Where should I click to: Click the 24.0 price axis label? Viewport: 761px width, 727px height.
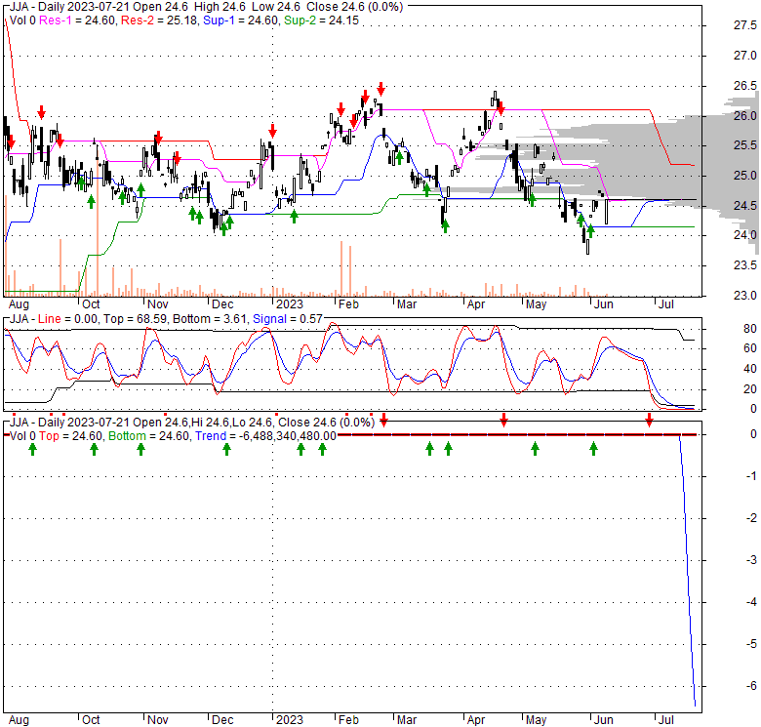(745, 235)
